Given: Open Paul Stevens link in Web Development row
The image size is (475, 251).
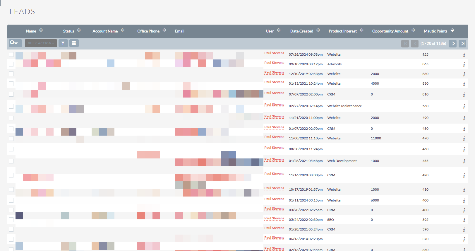Looking at the screenshot, I should click(274, 160).
